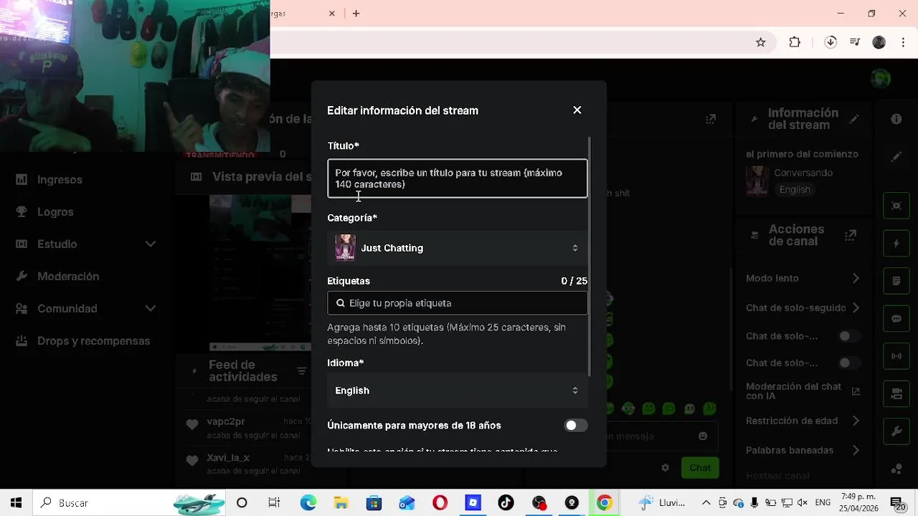Click the chat bubble icon in right rail
Viewport: 918px width, 516px height.
point(896,319)
